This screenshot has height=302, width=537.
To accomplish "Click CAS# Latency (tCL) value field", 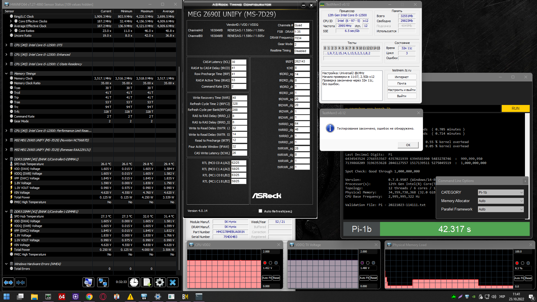I will (238, 62).
